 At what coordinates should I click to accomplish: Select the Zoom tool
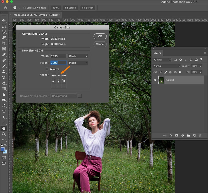[x=4, y=134]
